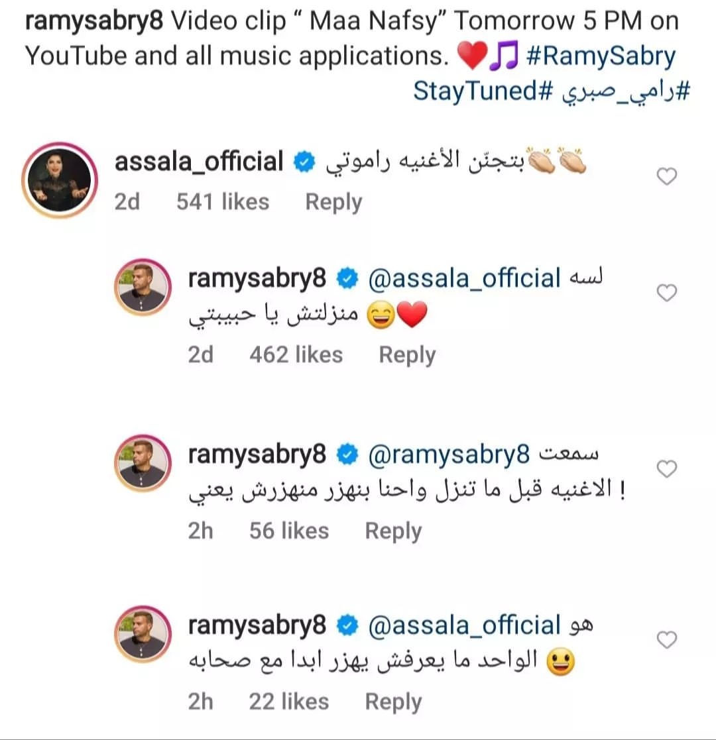Image resolution: width=716 pixels, height=740 pixels.
Task: Like the comment with 56 likes
Action: (666, 468)
